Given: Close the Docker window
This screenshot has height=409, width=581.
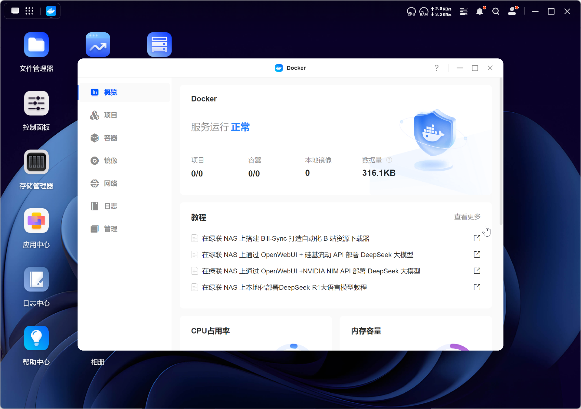Looking at the screenshot, I should (490, 68).
